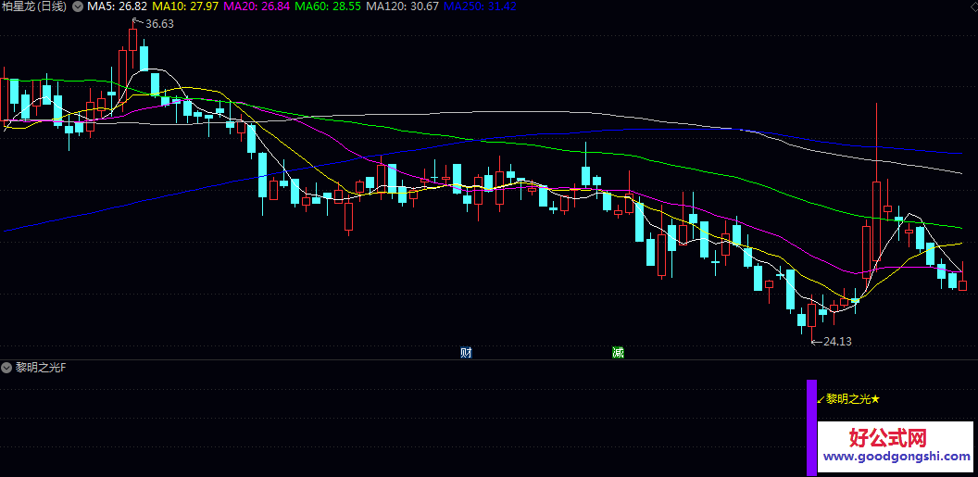Image resolution: width=978 pixels, height=477 pixels.
Task: Click the 24.13 low price label
Action: [837, 341]
